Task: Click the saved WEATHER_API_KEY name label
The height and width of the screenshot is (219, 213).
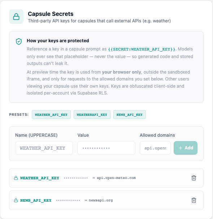Action: [x=40, y=178]
